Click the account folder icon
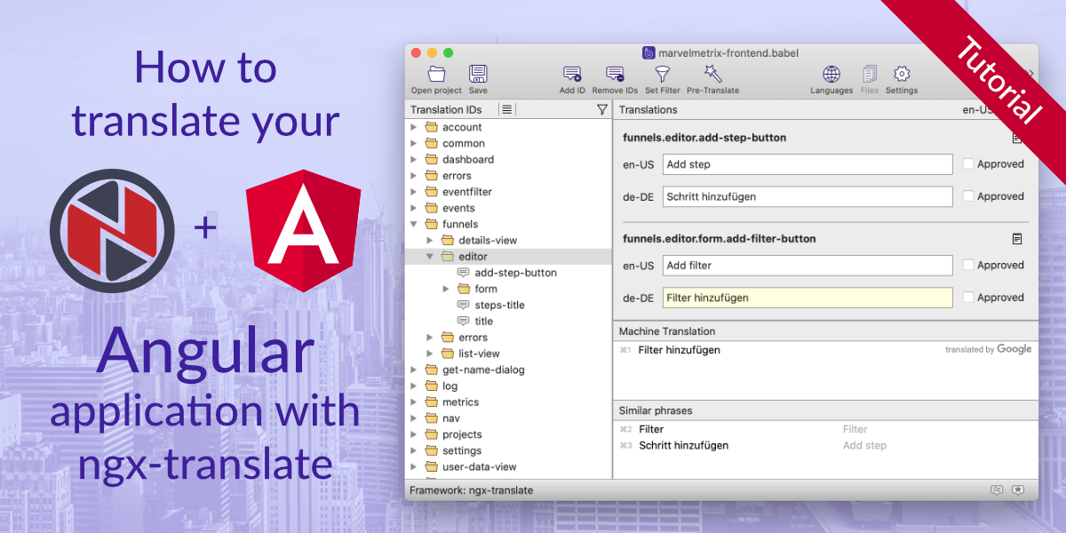 point(432,127)
